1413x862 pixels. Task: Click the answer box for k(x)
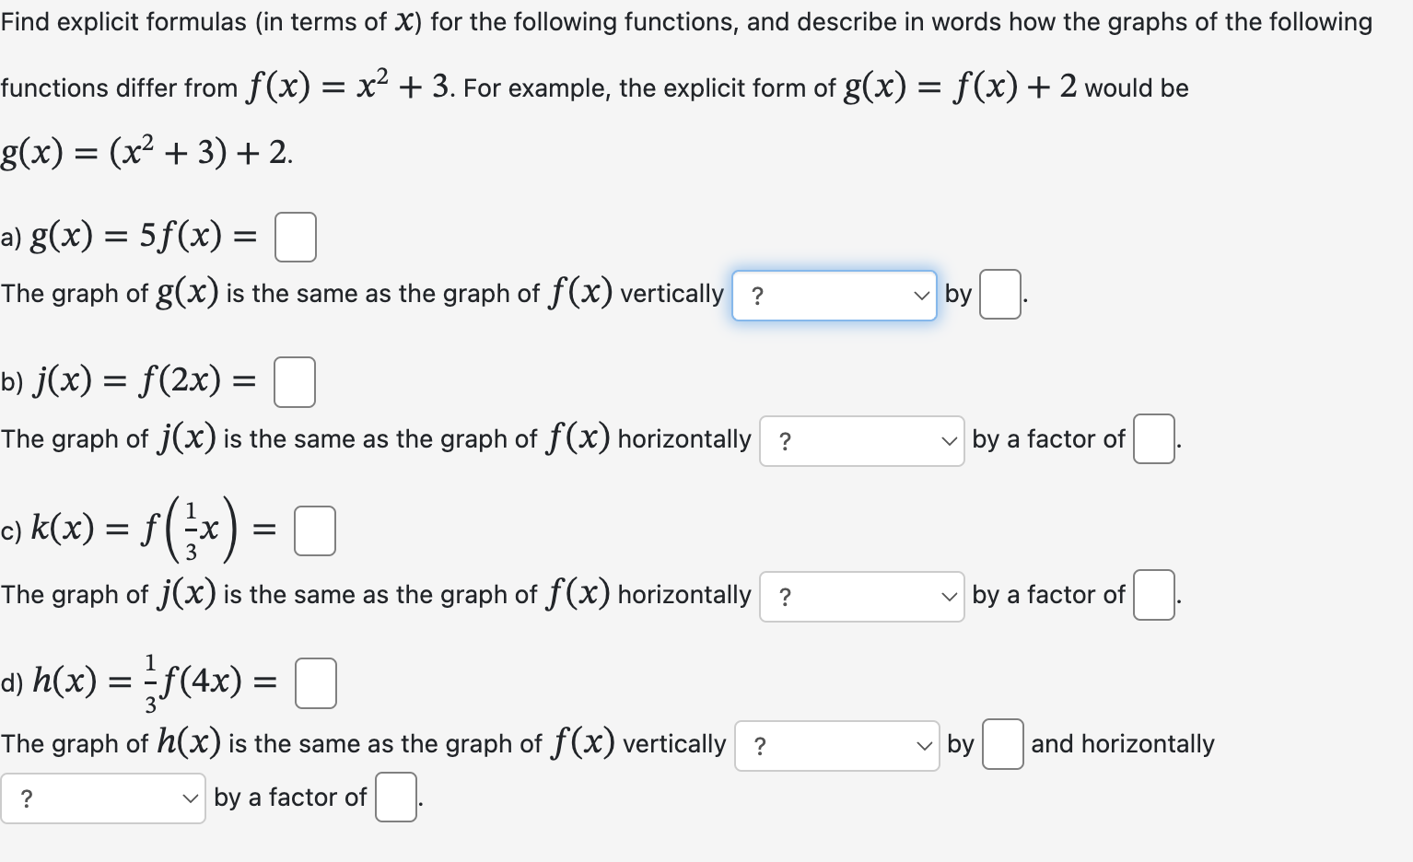[x=313, y=530]
